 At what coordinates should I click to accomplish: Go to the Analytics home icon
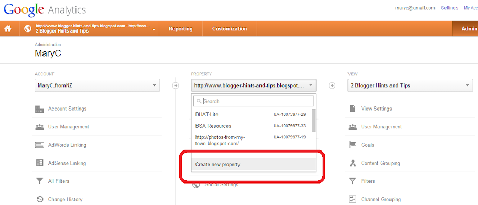[x=8, y=29]
